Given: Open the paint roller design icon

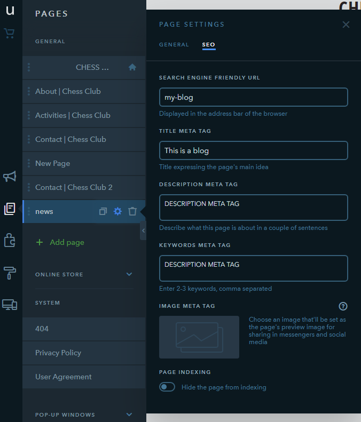Looking at the screenshot, I should (10, 273).
